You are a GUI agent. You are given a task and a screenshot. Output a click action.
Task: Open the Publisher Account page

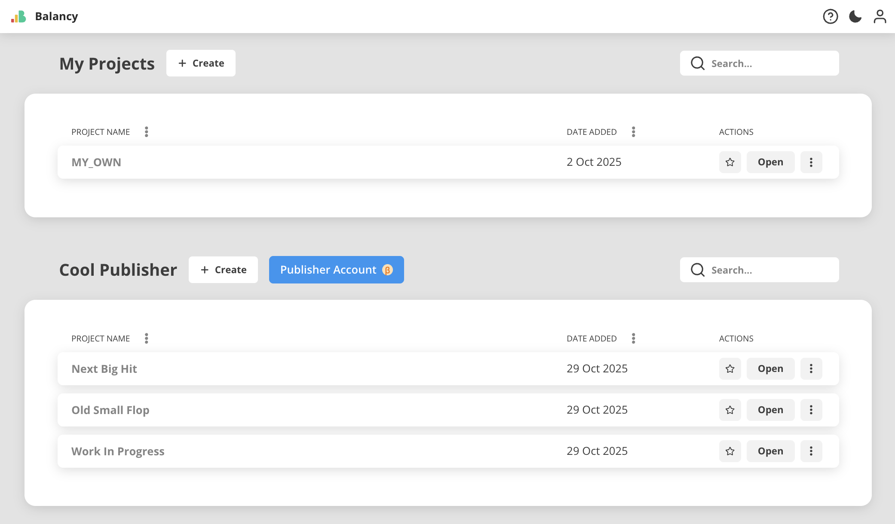tap(336, 270)
